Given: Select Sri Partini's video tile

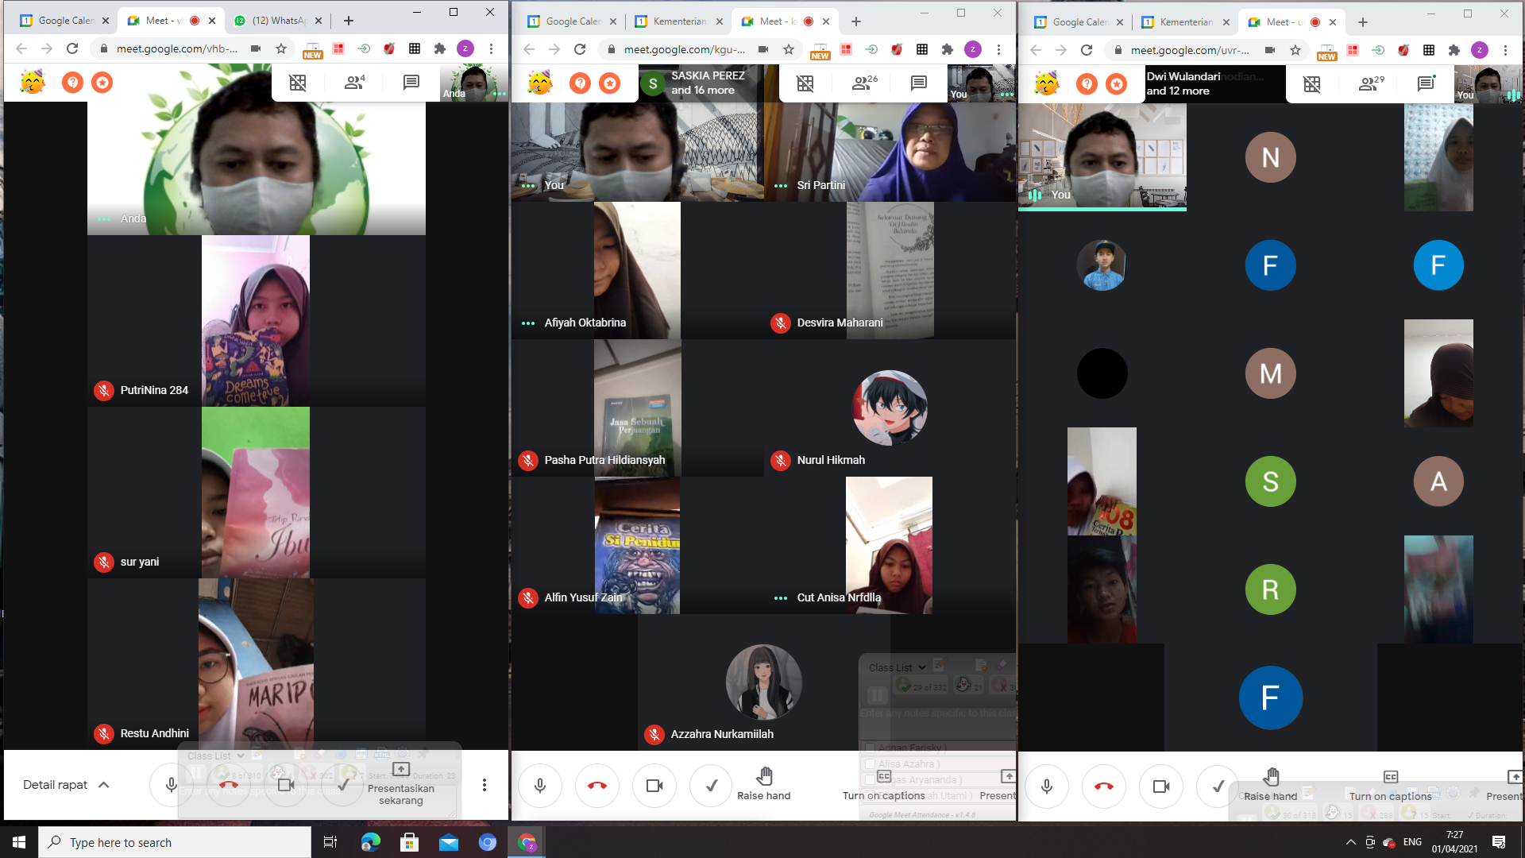Looking at the screenshot, I should (890, 151).
